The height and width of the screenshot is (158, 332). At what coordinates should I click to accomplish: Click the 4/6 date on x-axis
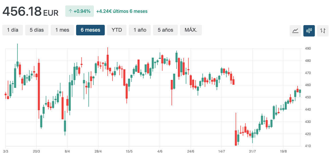[x=160, y=151]
